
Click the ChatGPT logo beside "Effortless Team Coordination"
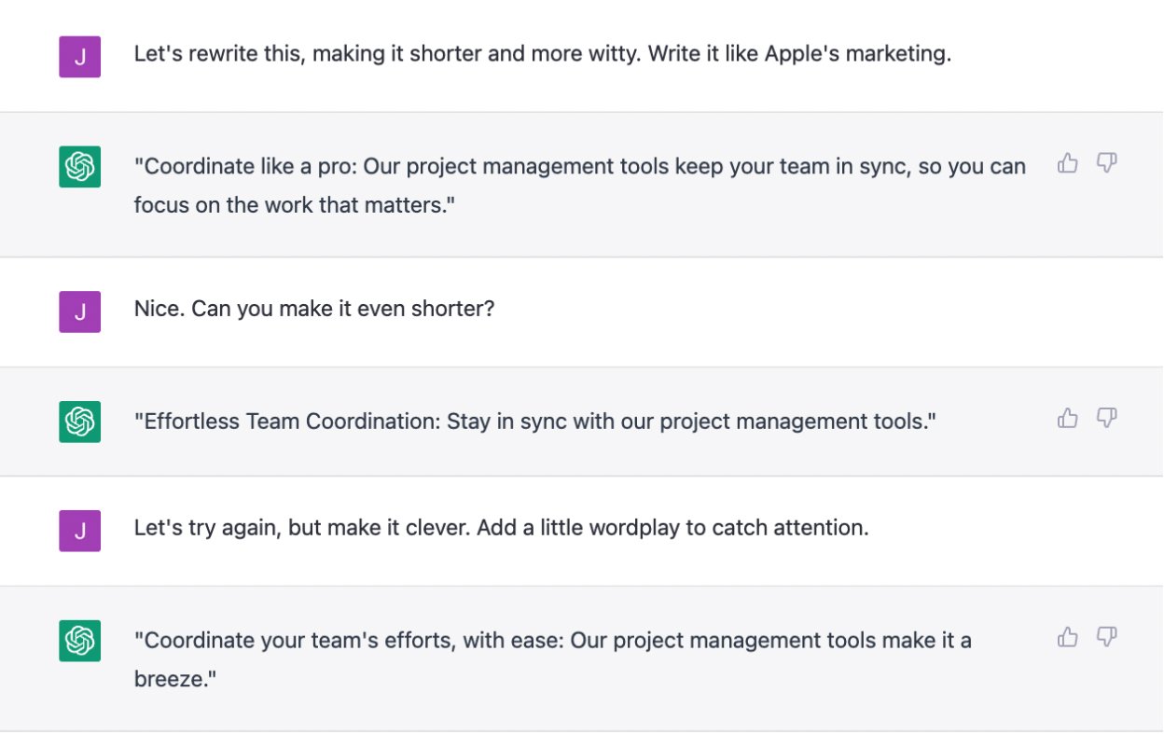click(x=80, y=422)
